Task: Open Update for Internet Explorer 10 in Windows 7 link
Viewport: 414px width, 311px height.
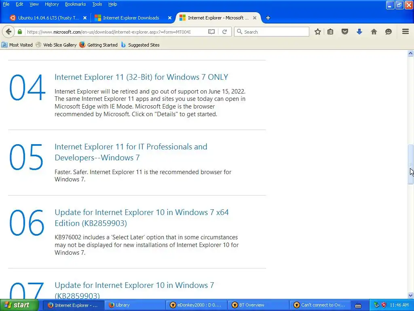Action: (x=134, y=290)
